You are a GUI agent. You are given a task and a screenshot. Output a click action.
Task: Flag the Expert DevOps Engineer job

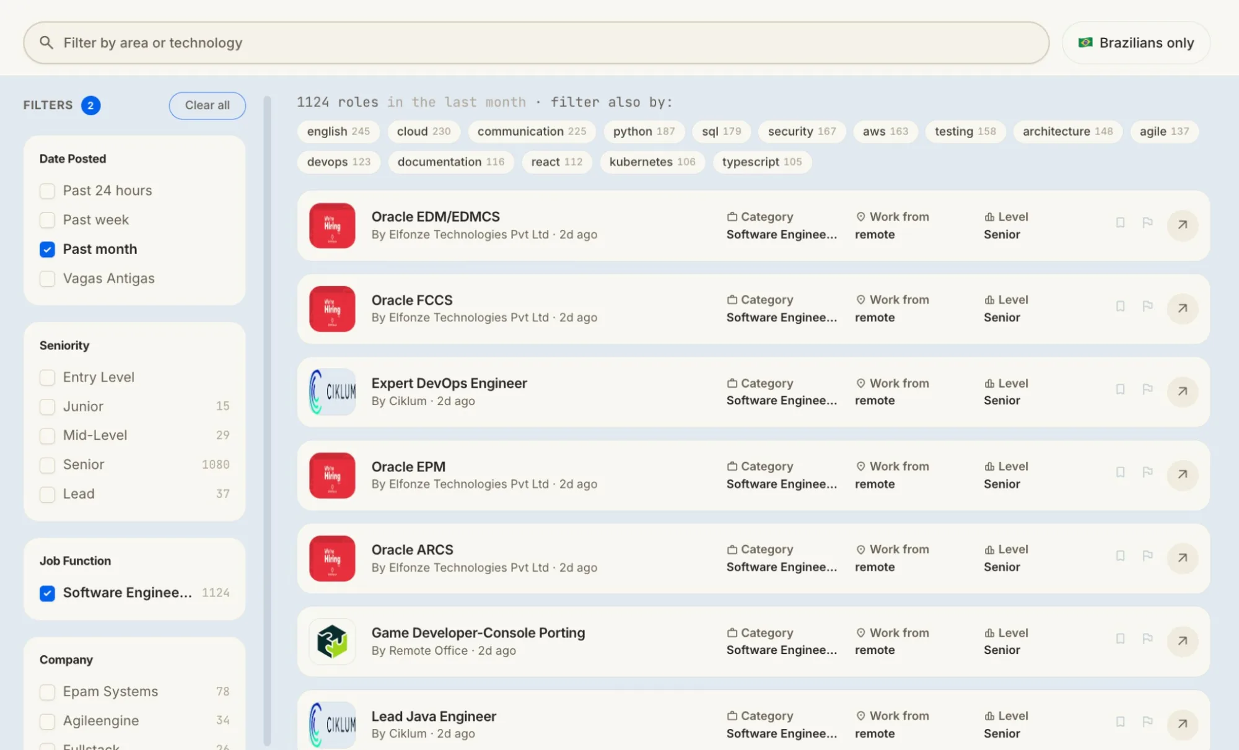(x=1147, y=390)
